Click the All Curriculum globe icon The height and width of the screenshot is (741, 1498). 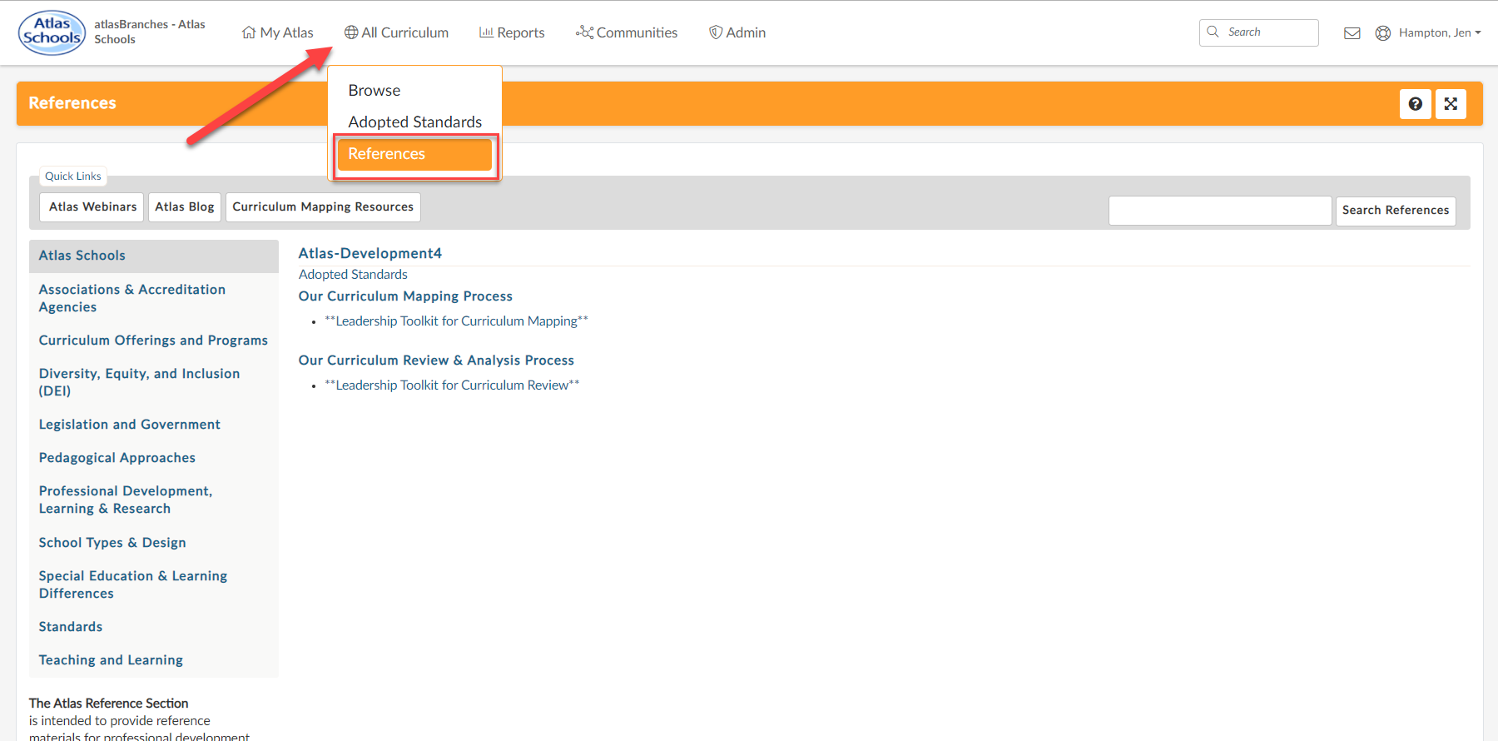(351, 32)
